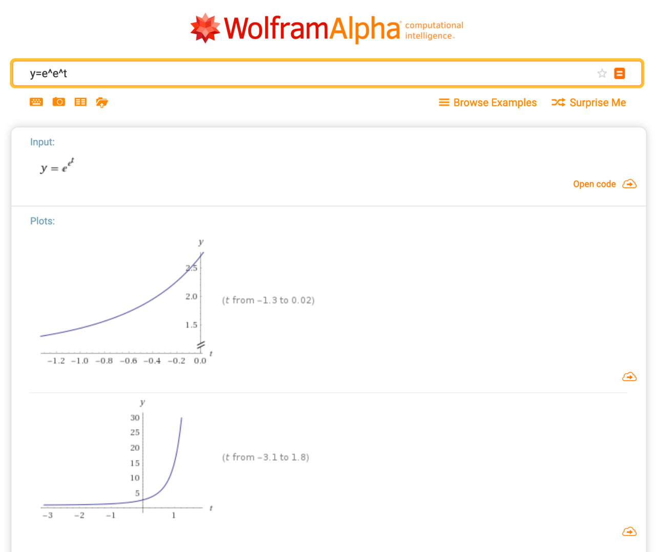656x552 pixels.
Task: Click the first plot with t from -1.3 to 0.02
Action: point(126,302)
